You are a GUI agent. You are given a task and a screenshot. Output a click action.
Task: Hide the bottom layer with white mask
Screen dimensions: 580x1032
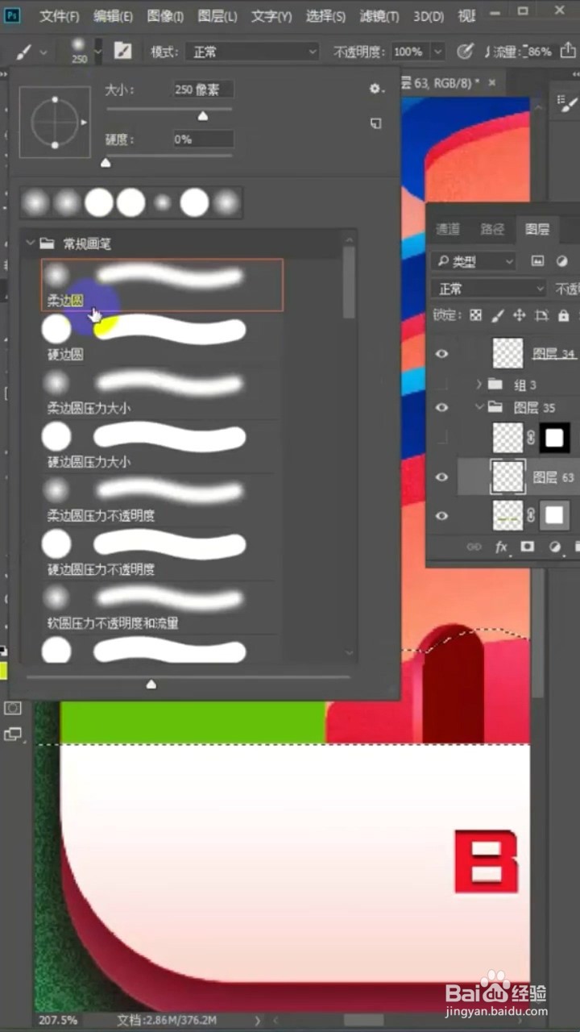click(x=441, y=516)
